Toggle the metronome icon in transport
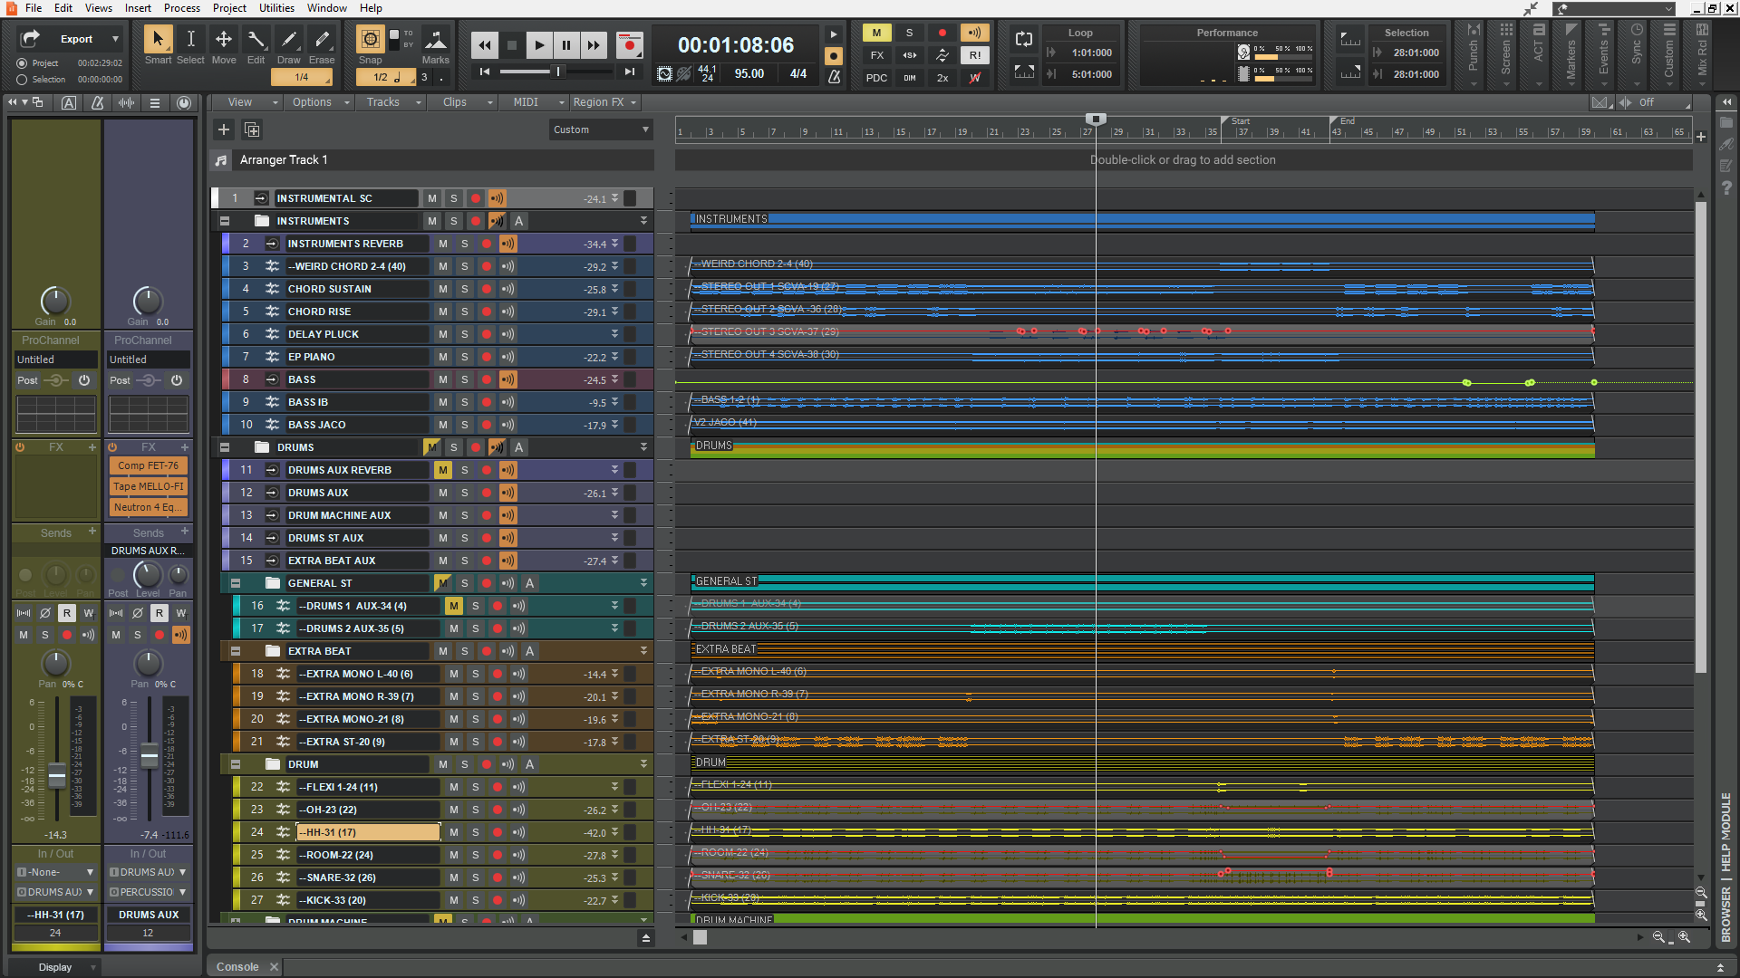The height and width of the screenshot is (978, 1740). point(835,77)
